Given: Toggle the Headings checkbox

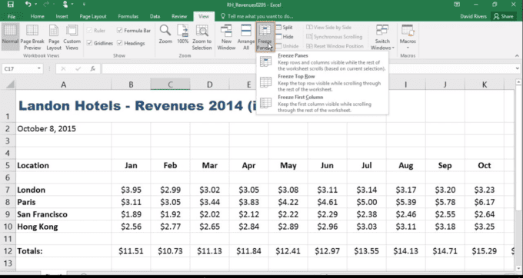Looking at the screenshot, I should [x=131, y=43].
